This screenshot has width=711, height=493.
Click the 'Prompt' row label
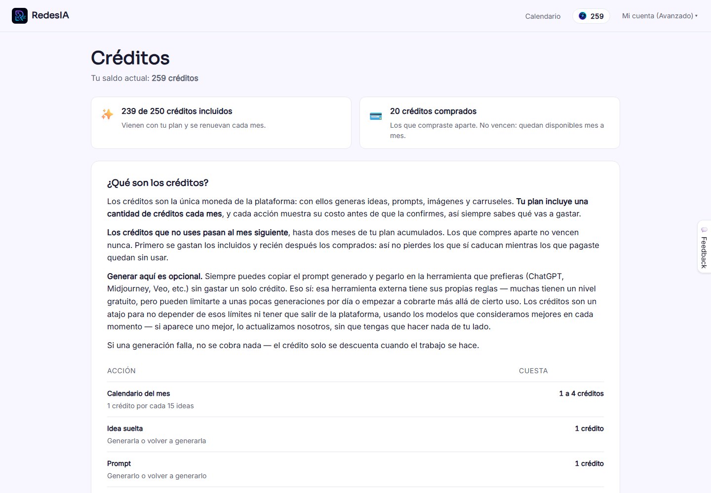[x=119, y=463]
